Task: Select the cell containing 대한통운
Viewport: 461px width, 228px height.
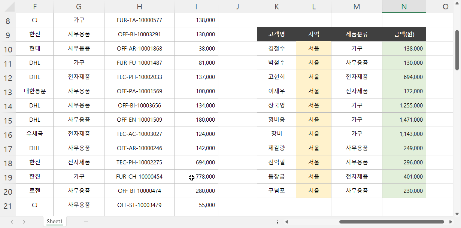Action: 35,91
